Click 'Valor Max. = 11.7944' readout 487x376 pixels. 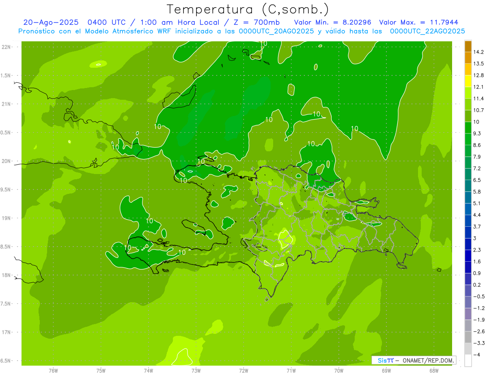point(419,23)
